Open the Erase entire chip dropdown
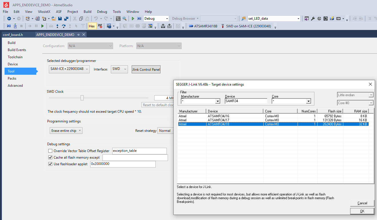Viewport: 377px width, 220px height. pos(66,131)
